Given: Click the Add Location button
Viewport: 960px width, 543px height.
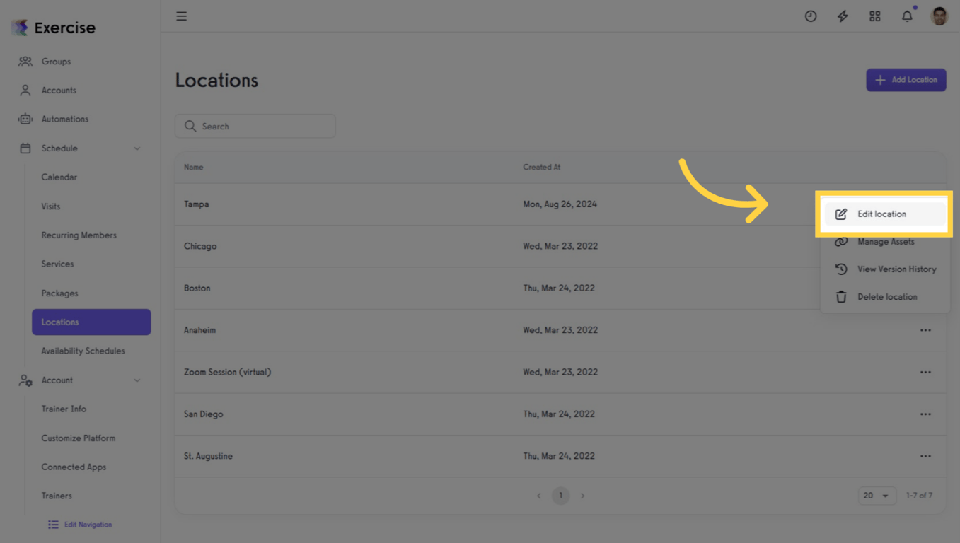Looking at the screenshot, I should 906,79.
